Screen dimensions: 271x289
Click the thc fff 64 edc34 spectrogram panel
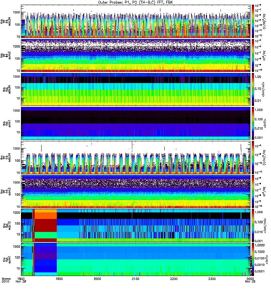[135, 158]
